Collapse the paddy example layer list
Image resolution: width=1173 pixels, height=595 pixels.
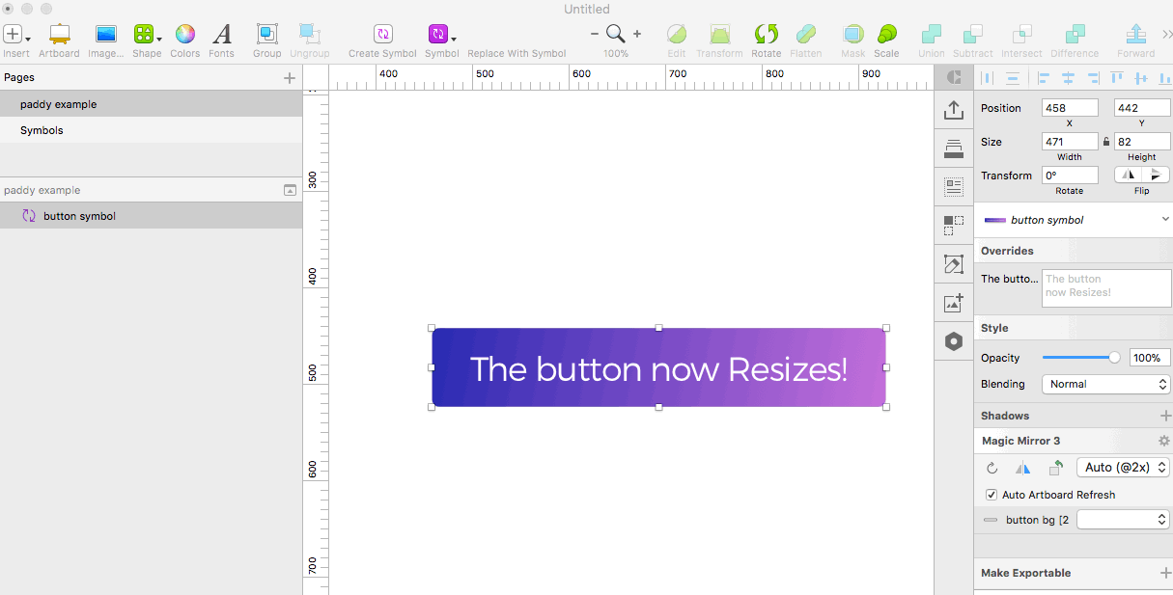[290, 191]
